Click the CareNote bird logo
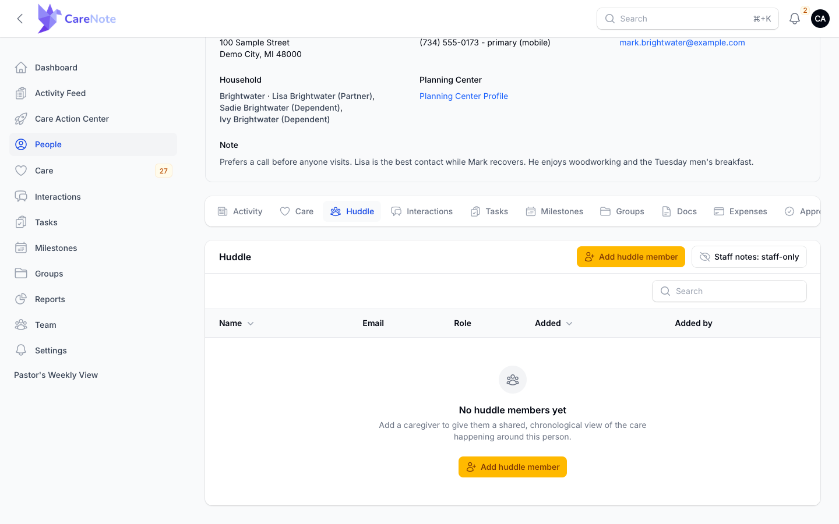Screen dimensions: 839x524 point(50,19)
